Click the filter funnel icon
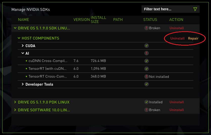Screen dimensions: 211x135 tap(195, 9)
